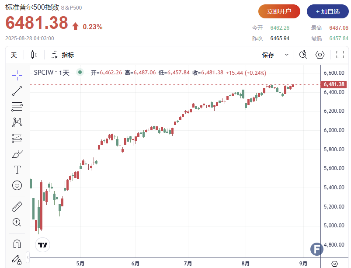Open the 天 time interval dropdown

14,55
